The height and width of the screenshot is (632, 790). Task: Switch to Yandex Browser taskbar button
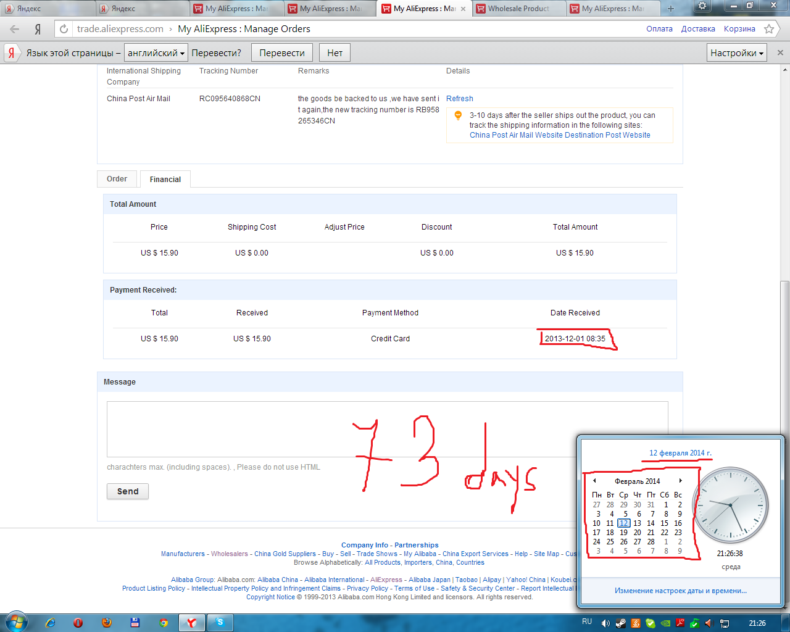point(191,623)
